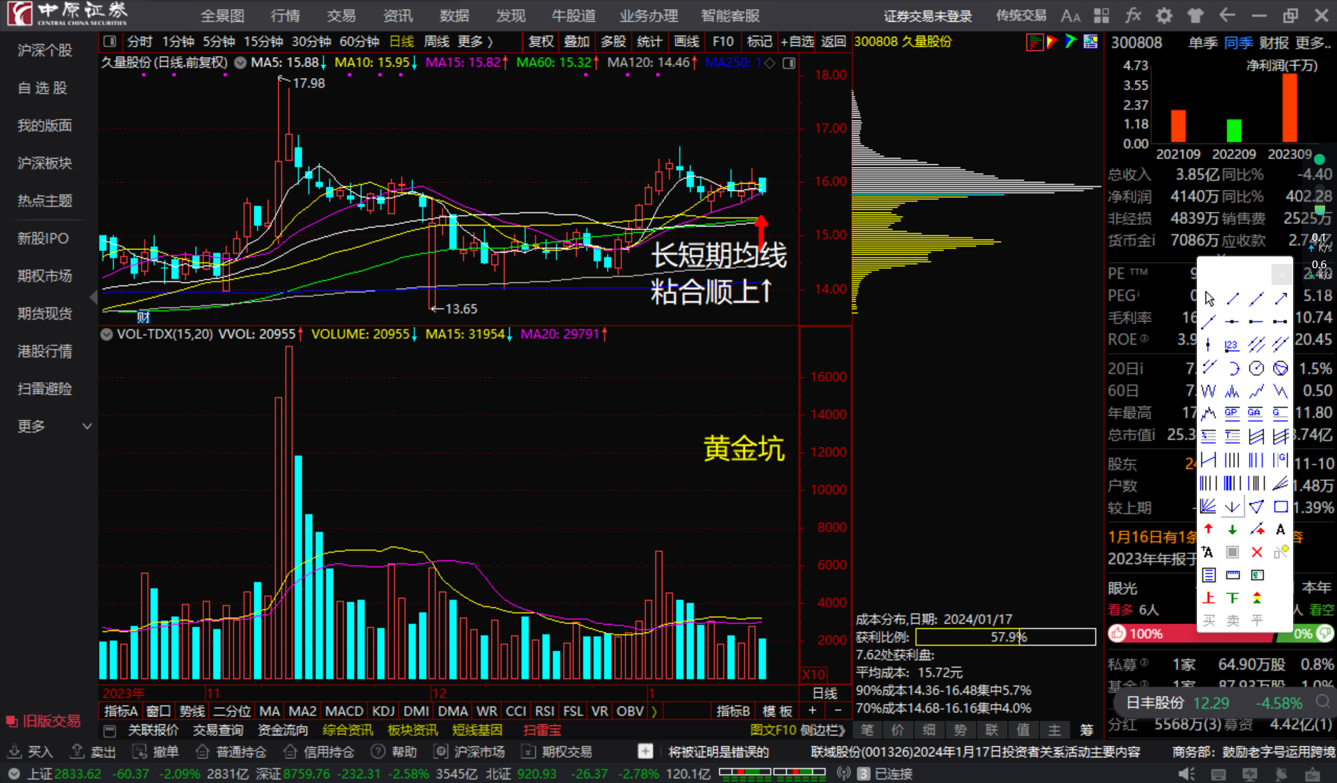Click the cost distribution chart icon

(x=1035, y=42)
